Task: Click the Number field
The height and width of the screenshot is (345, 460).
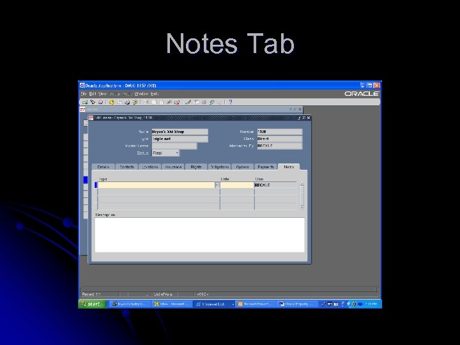Action: (280, 132)
